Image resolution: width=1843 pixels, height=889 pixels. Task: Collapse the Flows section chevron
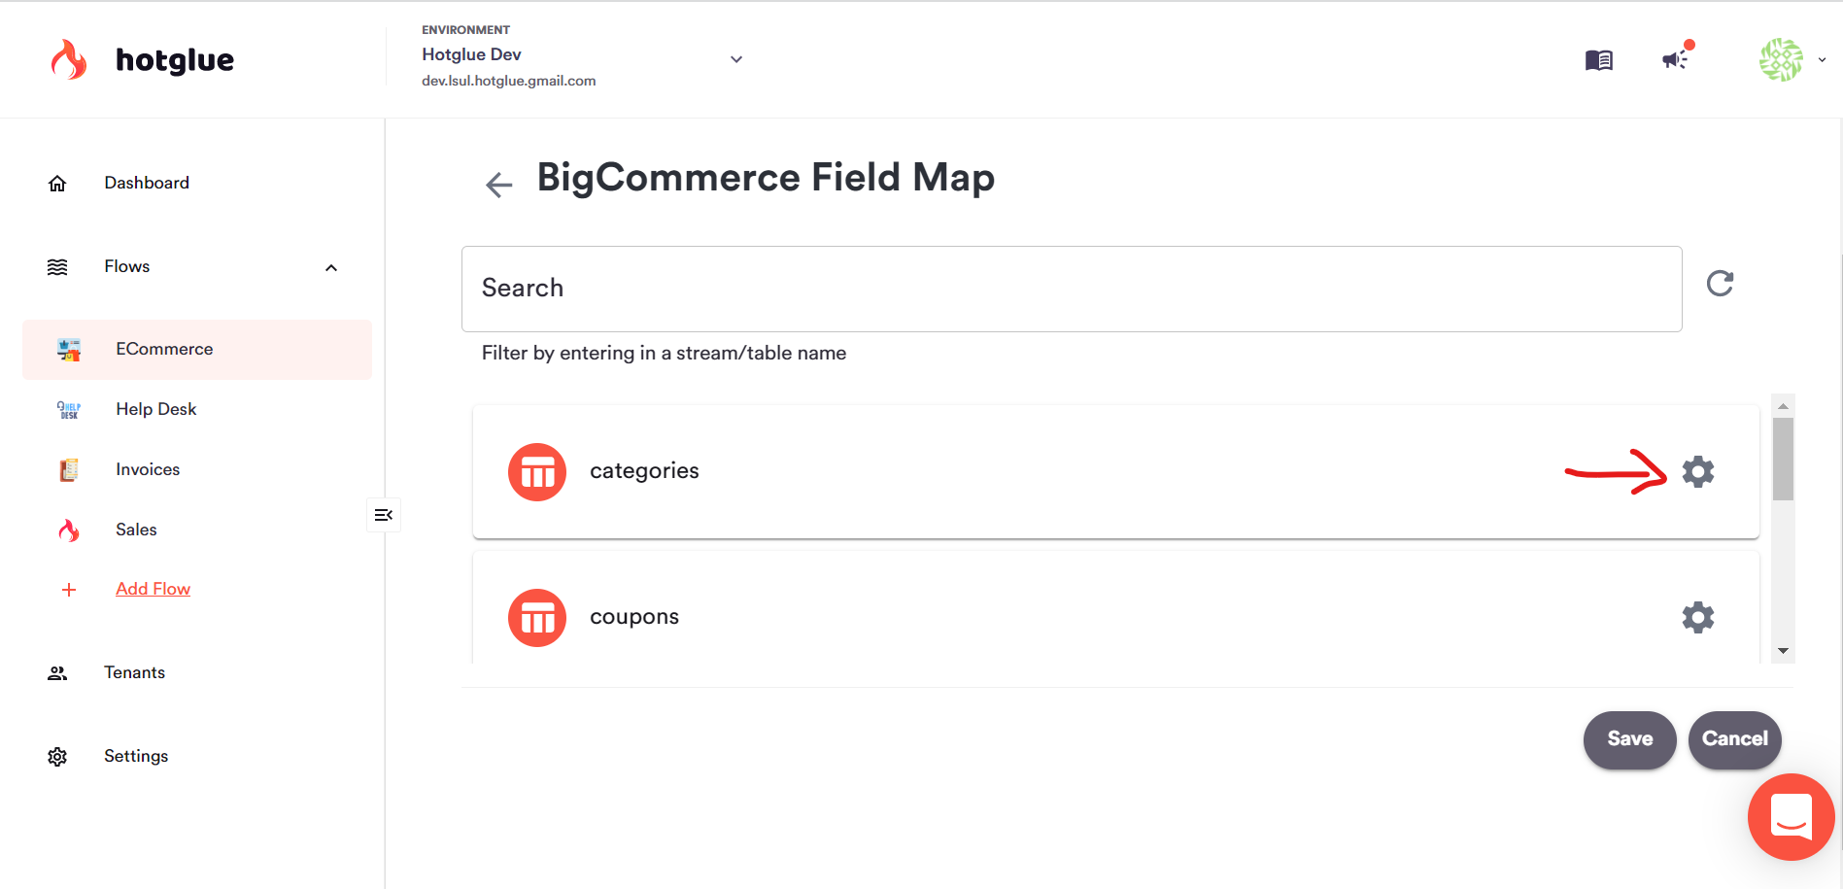point(331,267)
